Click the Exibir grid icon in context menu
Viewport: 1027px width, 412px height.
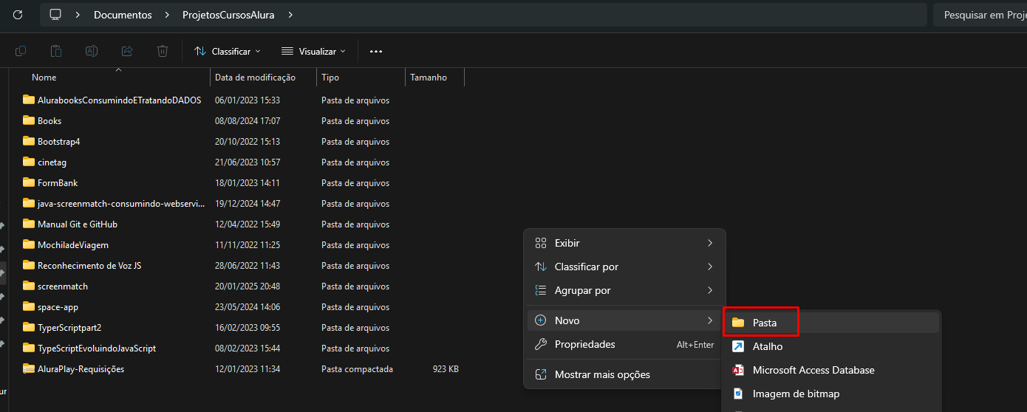(540, 243)
